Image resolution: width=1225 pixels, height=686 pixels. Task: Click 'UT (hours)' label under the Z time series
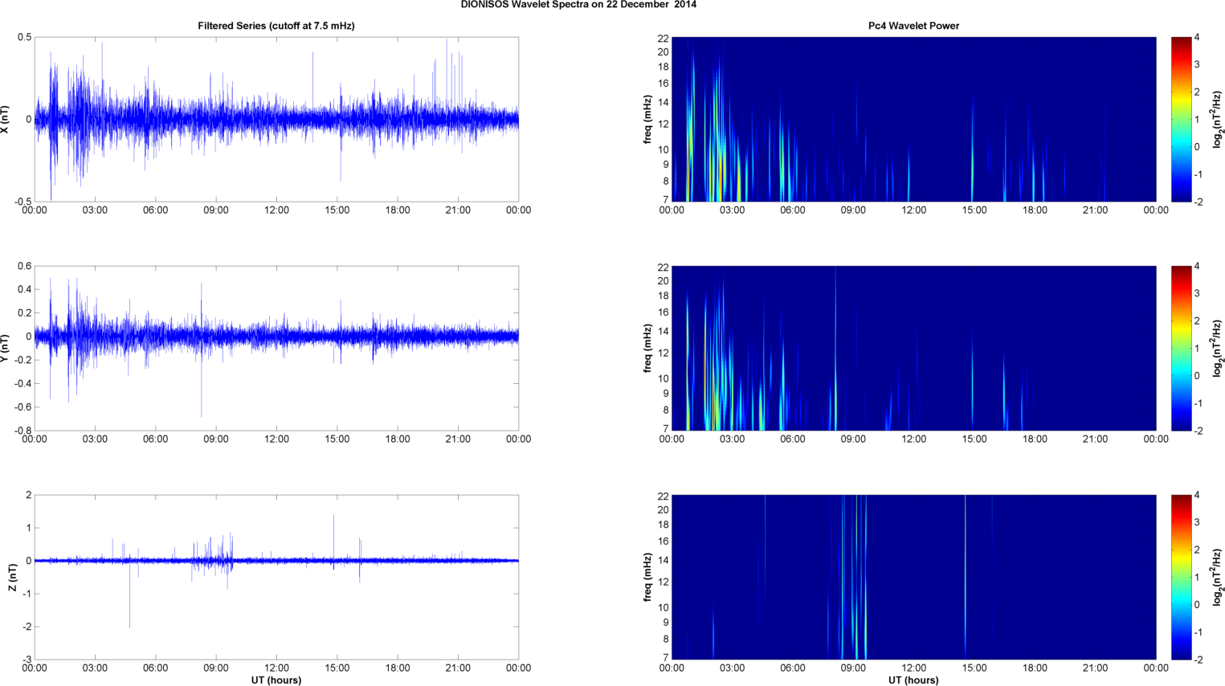276,680
